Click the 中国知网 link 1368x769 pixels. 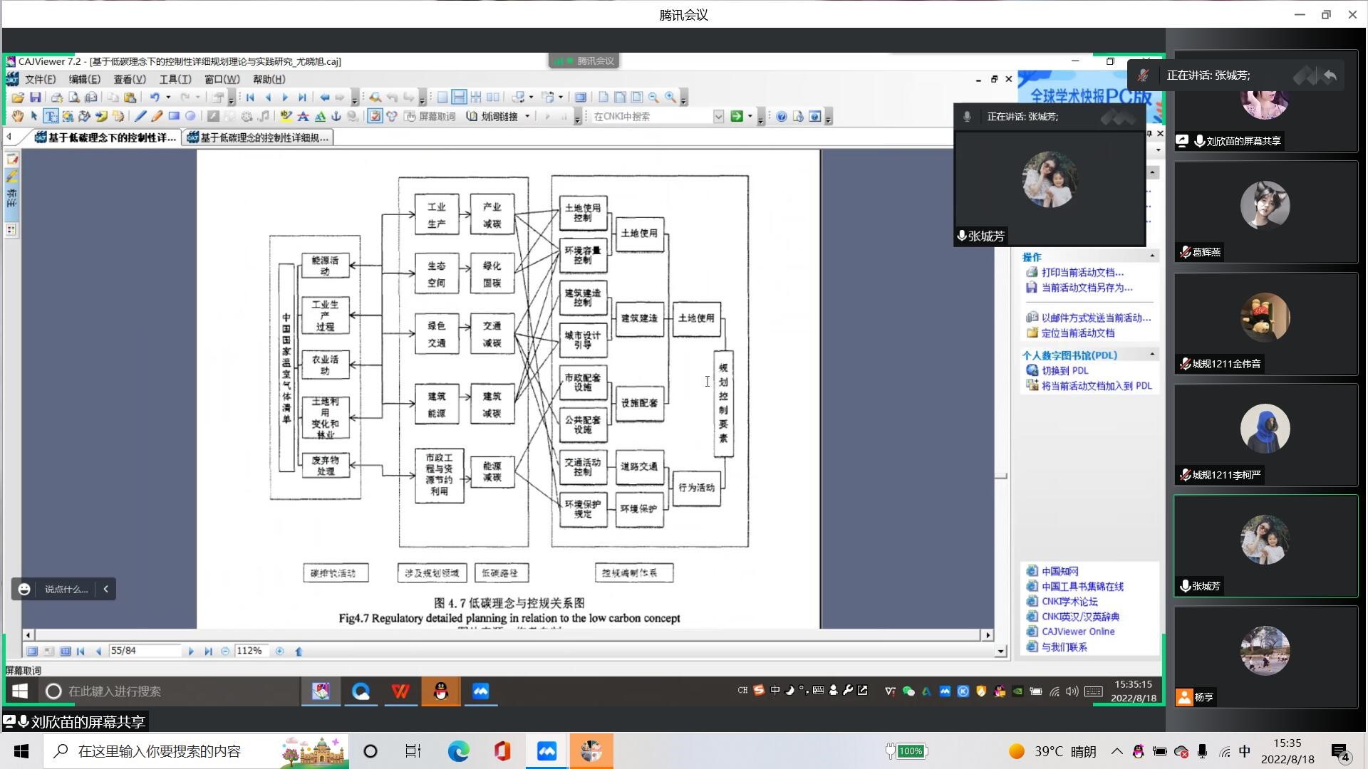[x=1059, y=571]
